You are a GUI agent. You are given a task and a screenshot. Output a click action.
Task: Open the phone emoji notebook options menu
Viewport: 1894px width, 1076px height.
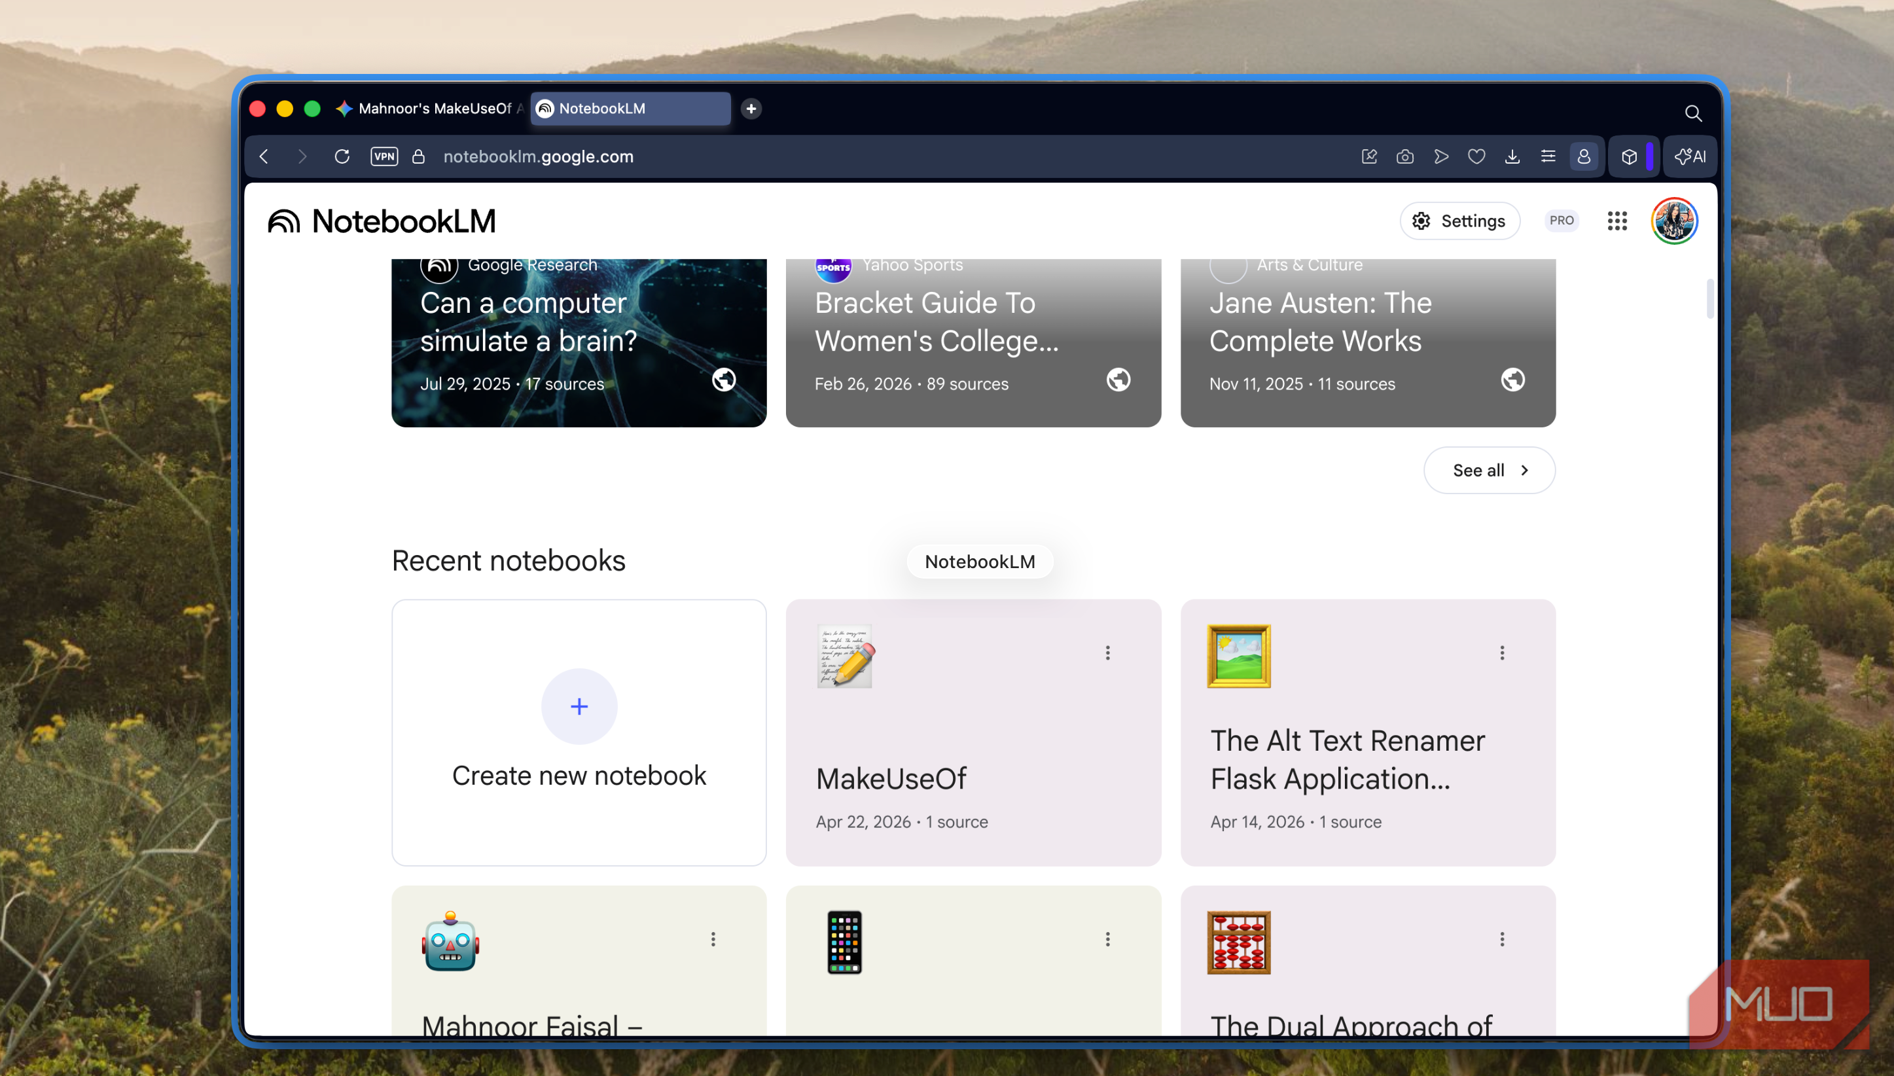(x=1107, y=939)
